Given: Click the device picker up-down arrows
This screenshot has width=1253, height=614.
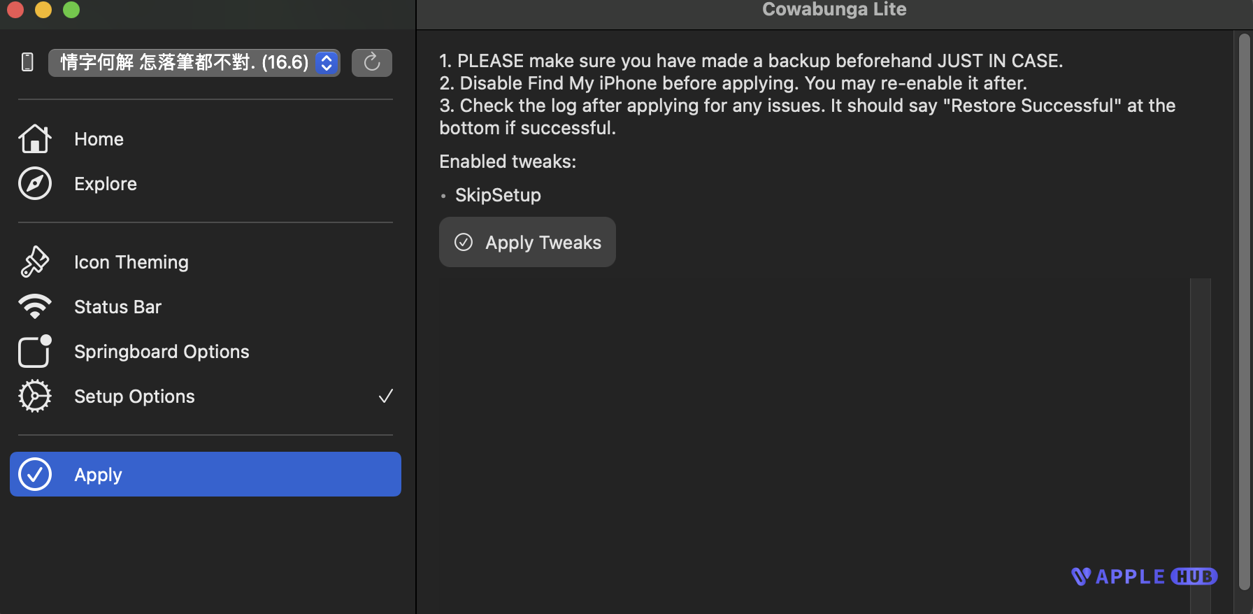Looking at the screenshot, I should coord(327,63).
